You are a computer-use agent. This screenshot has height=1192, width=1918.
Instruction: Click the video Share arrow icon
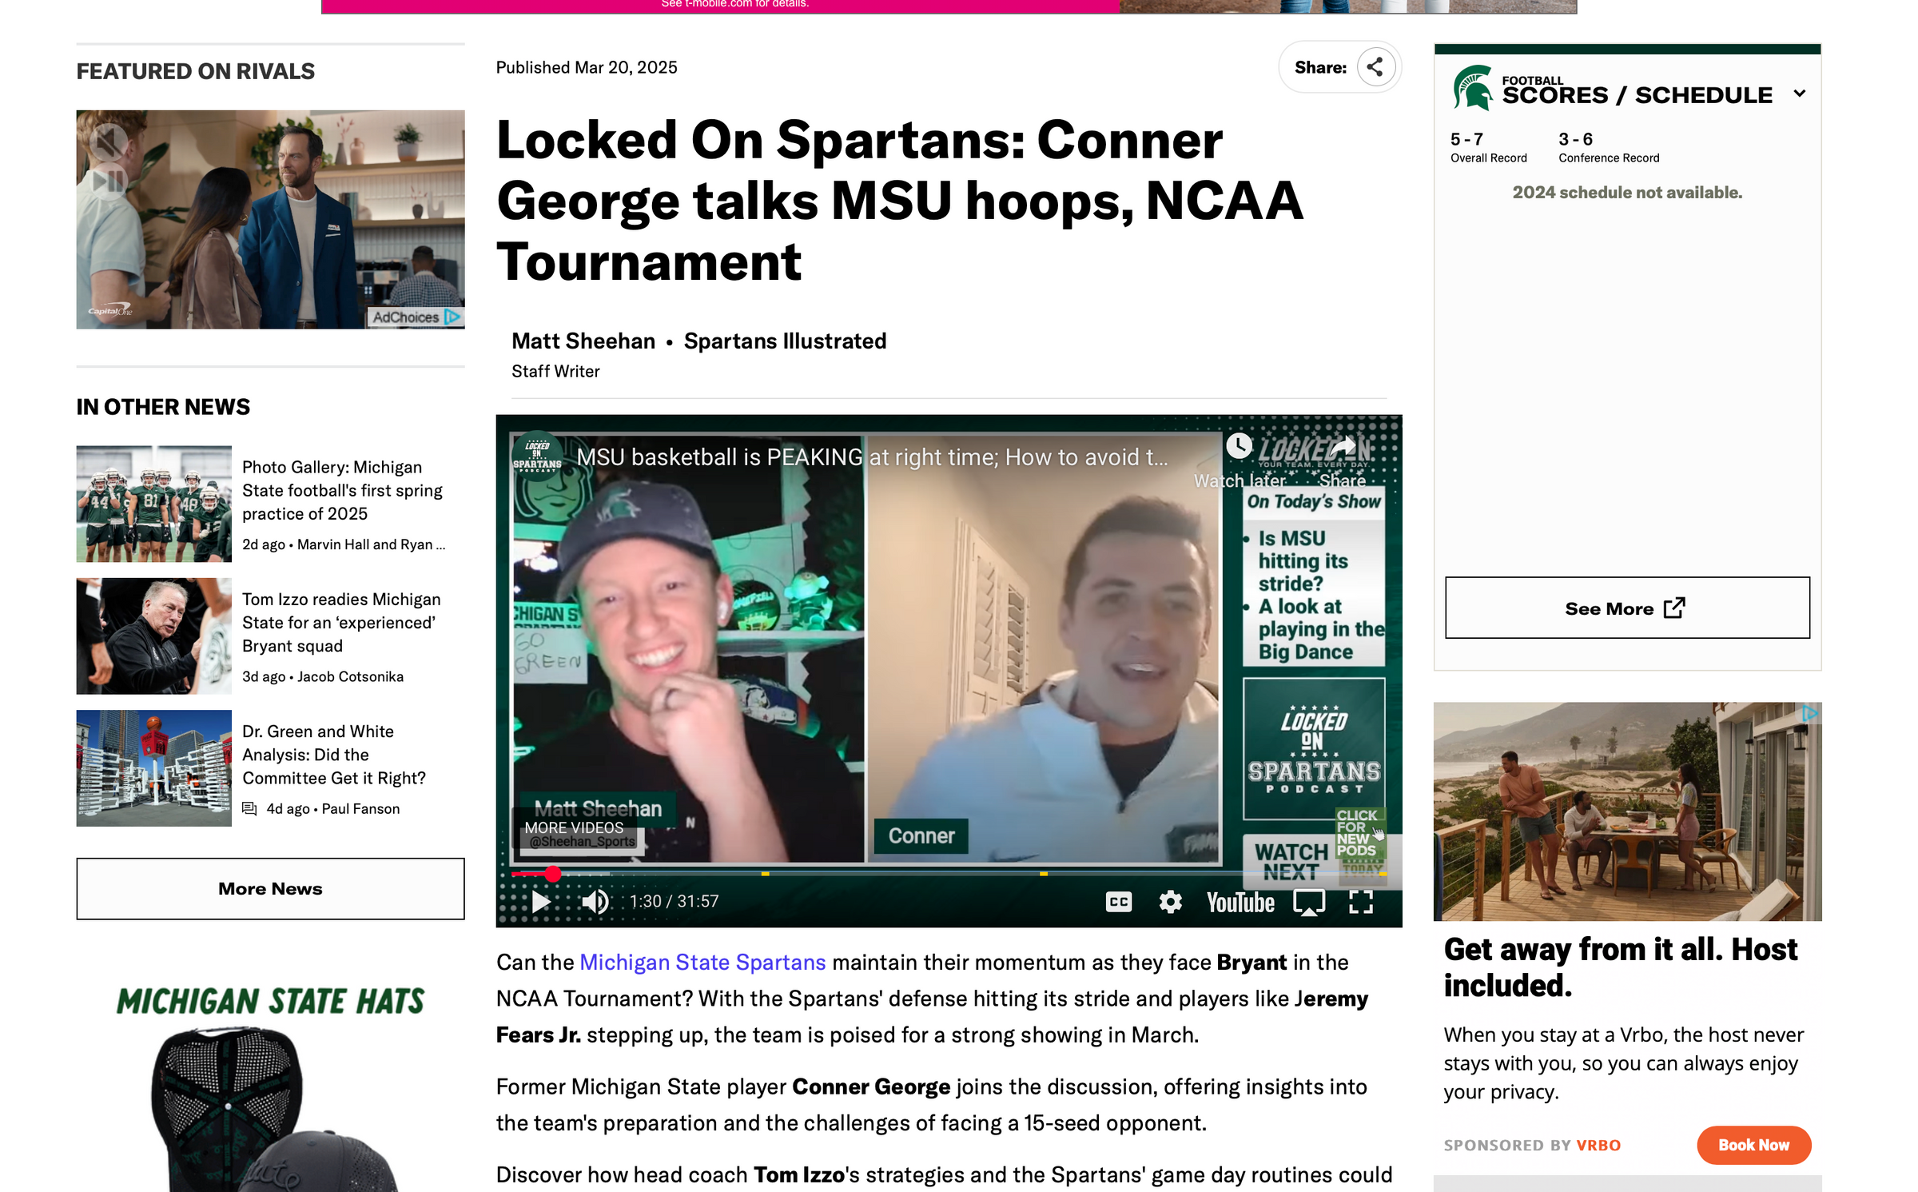1343,446
